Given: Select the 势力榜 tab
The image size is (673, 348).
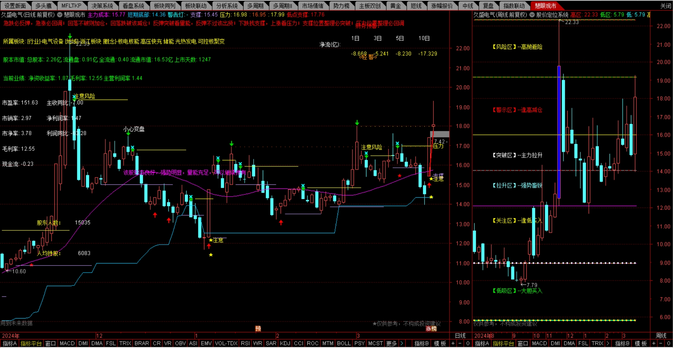Looking at the screenshot, I should (341, 6).
